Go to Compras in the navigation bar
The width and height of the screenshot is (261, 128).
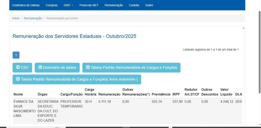click(51, 5)
